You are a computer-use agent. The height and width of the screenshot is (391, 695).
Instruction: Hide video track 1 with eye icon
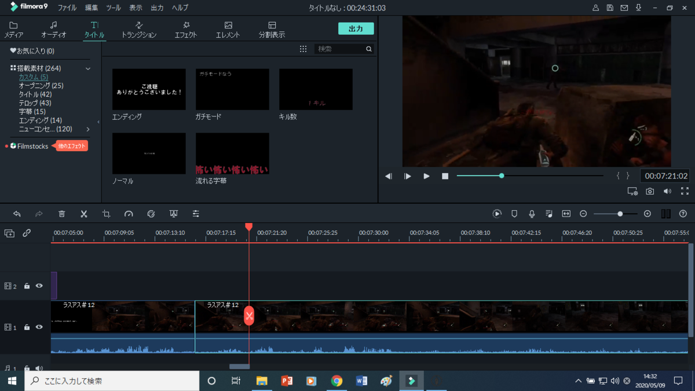[x=39, y=327]
